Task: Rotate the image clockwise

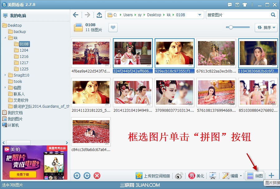Action: (x=87, y=176)
